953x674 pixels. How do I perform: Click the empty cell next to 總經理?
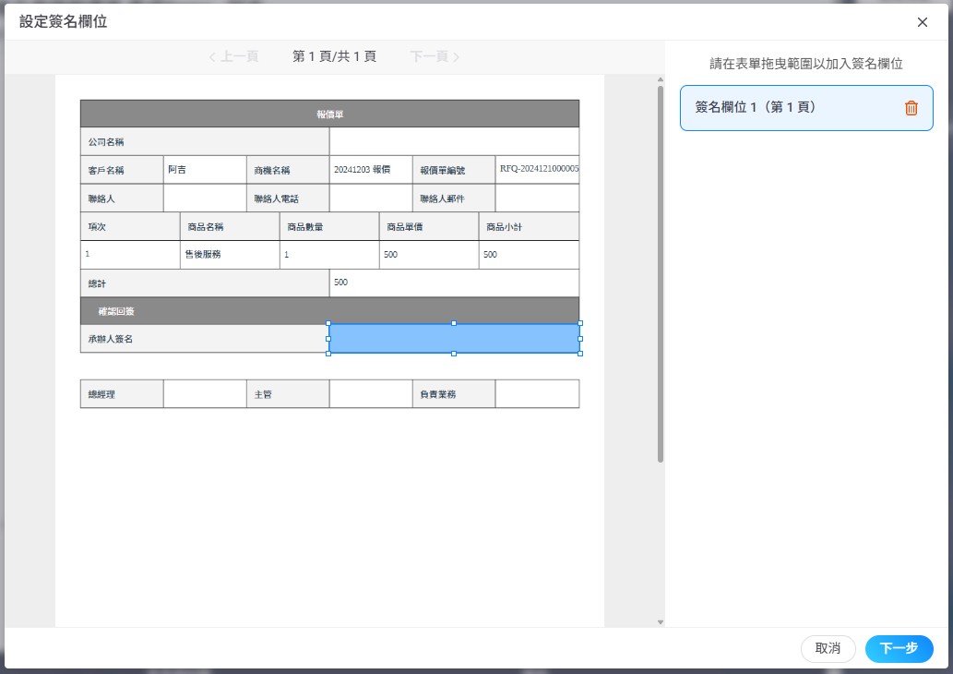pyautogui.click(x=204, y=394)
